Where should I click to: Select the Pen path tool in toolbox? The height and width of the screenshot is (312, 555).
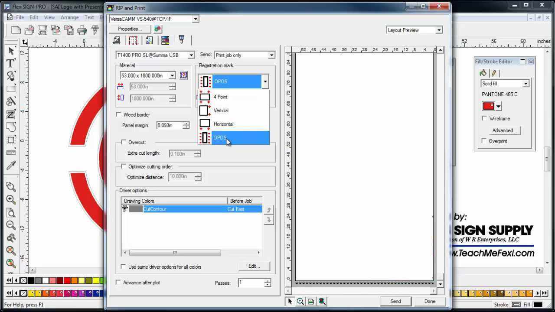click(x=11, y=76)
